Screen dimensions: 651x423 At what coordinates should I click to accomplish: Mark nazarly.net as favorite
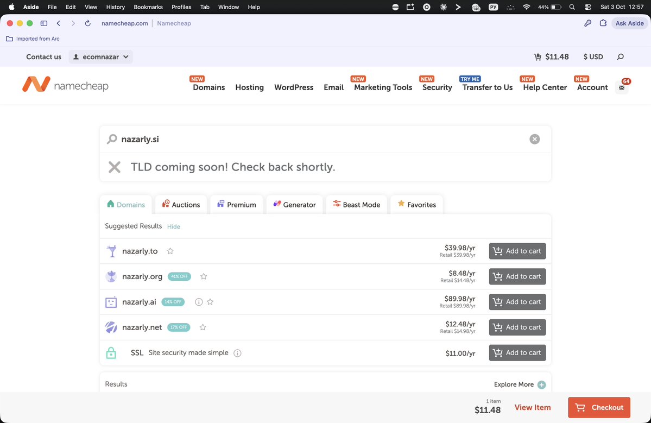[x=203, y=327]
